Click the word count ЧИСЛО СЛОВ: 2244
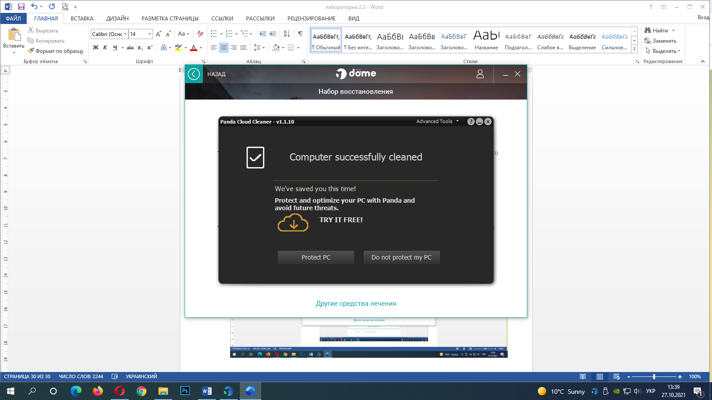 [81, 376]
